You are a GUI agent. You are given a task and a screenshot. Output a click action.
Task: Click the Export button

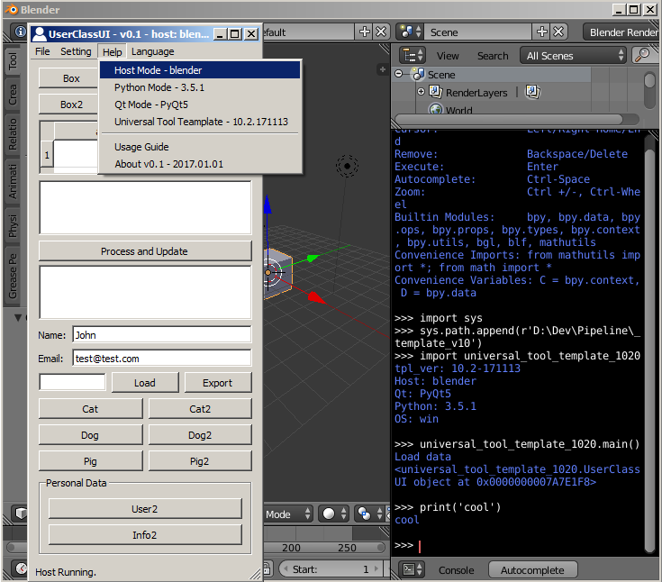click(217, 383)
